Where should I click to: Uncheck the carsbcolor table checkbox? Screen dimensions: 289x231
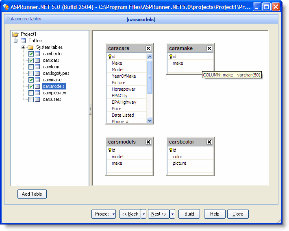31,54
